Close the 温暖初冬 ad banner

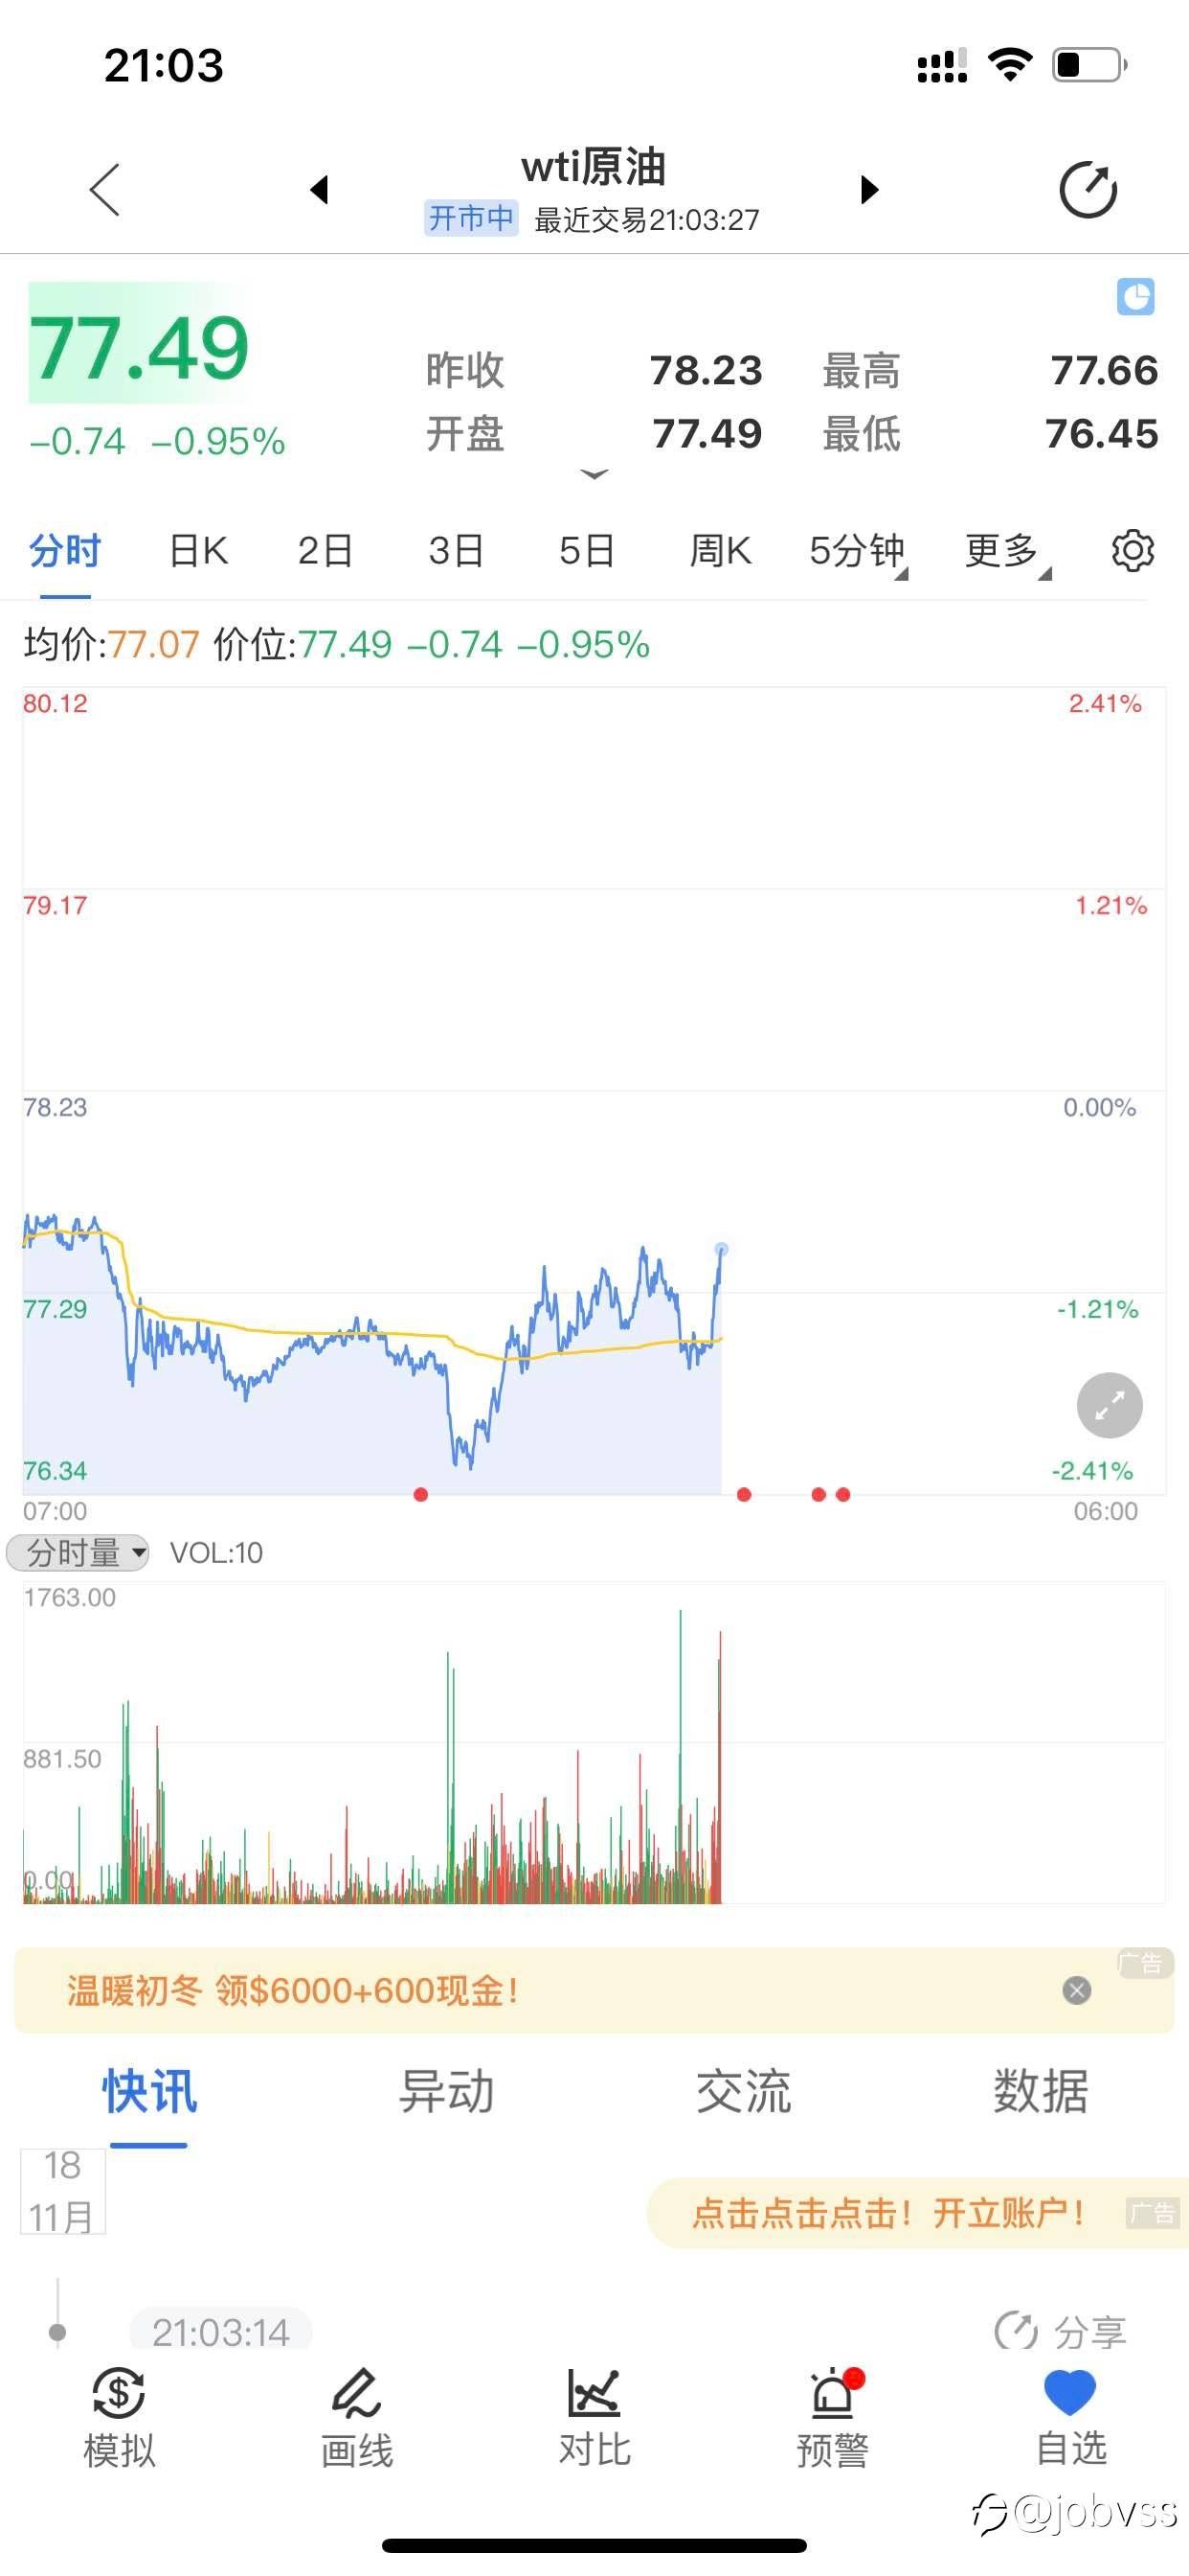[1076, 1990]
